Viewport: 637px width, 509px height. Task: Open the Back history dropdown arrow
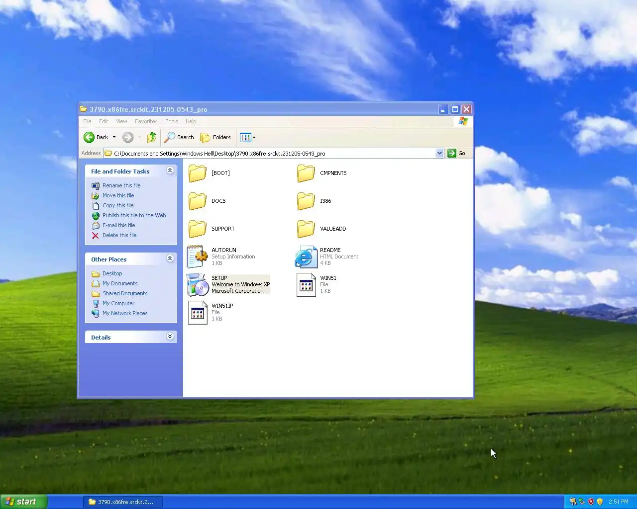(x=114, y=137)
